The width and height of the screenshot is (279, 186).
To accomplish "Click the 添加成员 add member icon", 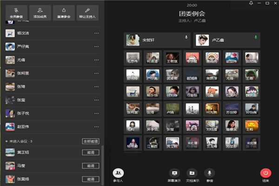I will (40, 10).
